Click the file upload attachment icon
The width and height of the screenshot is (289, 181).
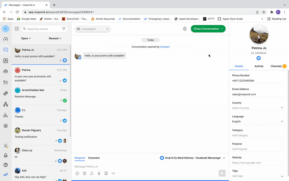point(92,173)
